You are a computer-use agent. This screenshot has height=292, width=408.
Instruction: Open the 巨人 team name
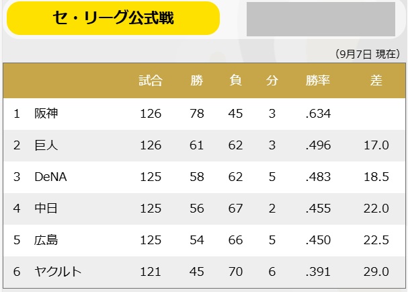[46, 145]
